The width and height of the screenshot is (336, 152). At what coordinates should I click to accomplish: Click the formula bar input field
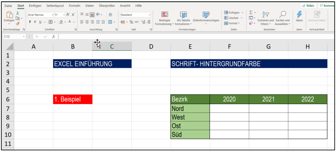[x=197, y=37]
